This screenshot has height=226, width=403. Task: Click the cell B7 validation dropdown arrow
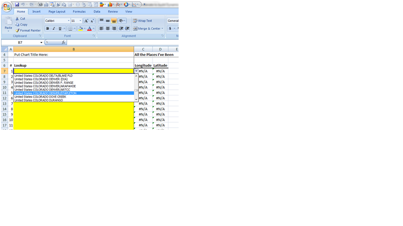coord(136,71)
